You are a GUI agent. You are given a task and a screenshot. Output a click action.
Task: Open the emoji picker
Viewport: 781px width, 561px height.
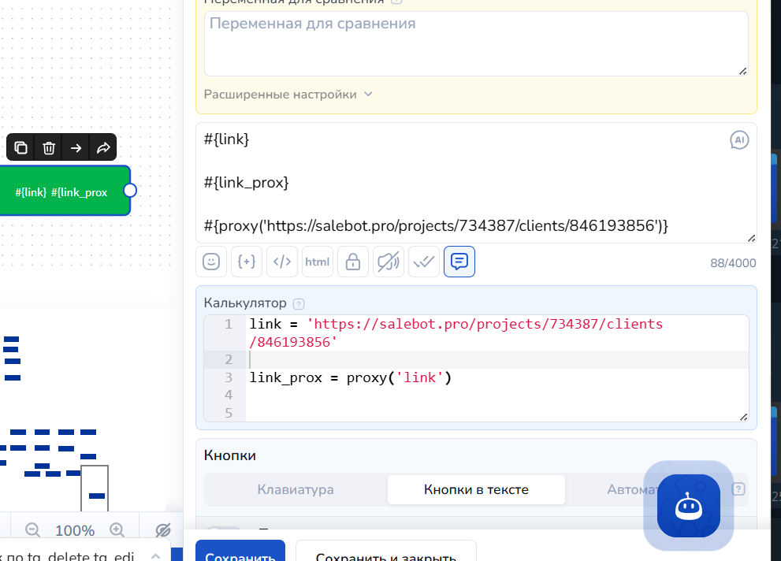click(x=211, y=262)
